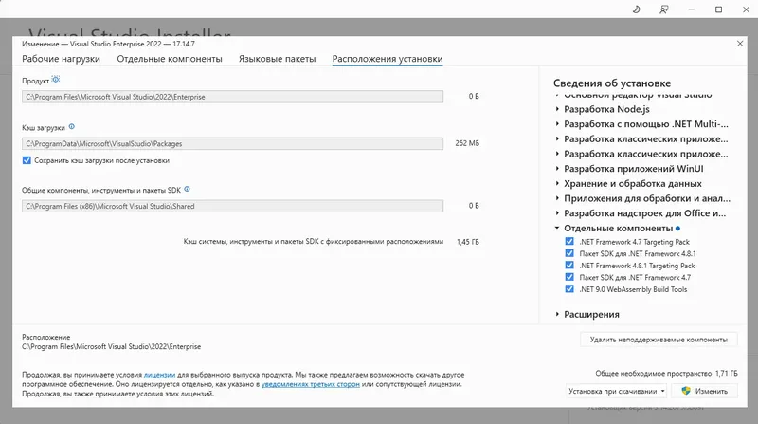Select Расположения установки tab
This screenshot has height=424, width=758.
click(388, 59)
